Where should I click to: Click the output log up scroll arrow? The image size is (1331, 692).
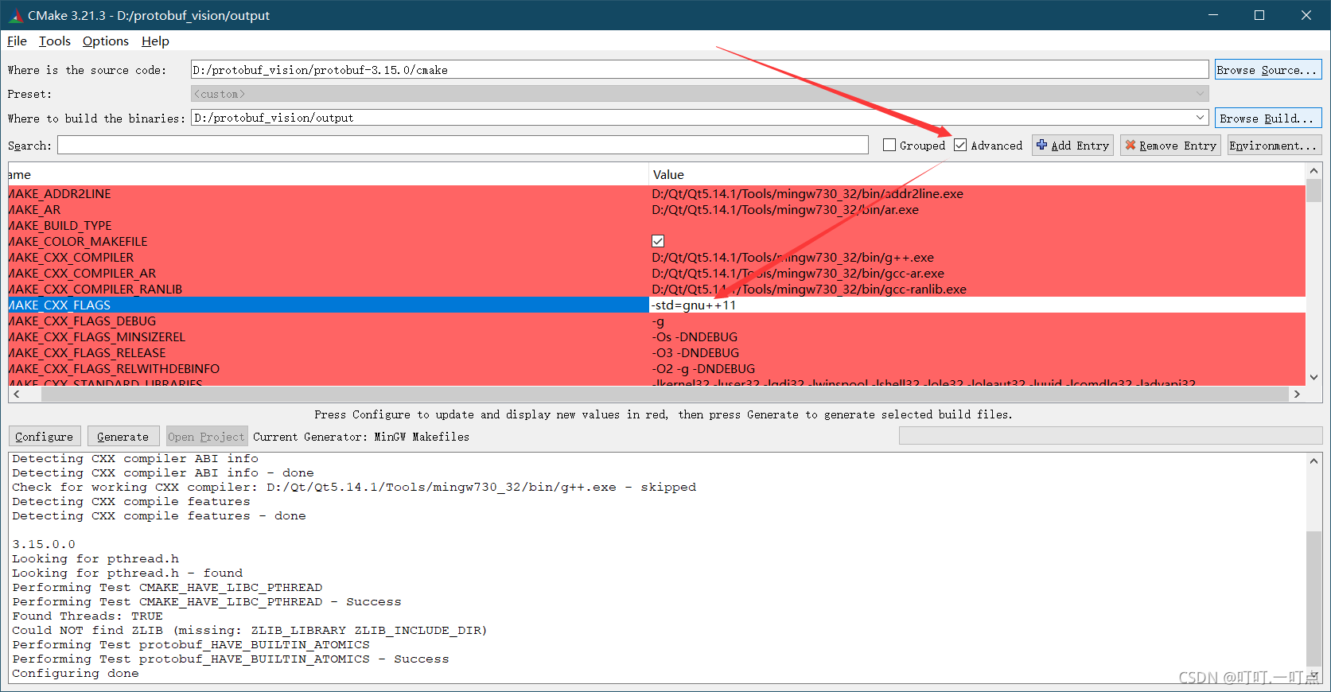pyautogui.click(x=1313, y=461)
